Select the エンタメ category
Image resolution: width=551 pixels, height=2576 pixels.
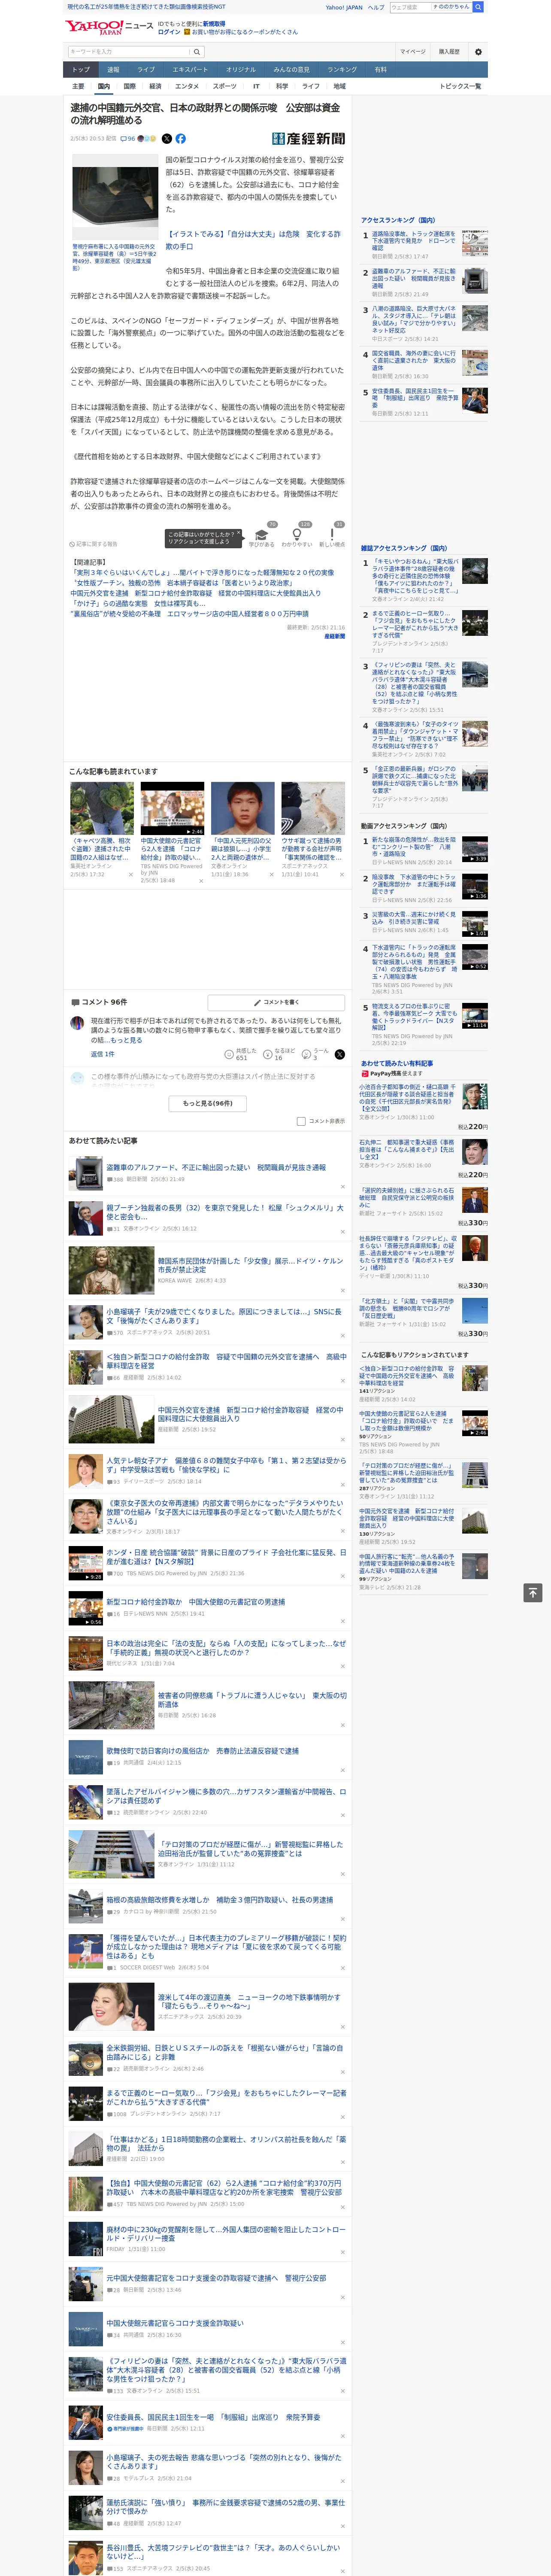pos(187,86)
